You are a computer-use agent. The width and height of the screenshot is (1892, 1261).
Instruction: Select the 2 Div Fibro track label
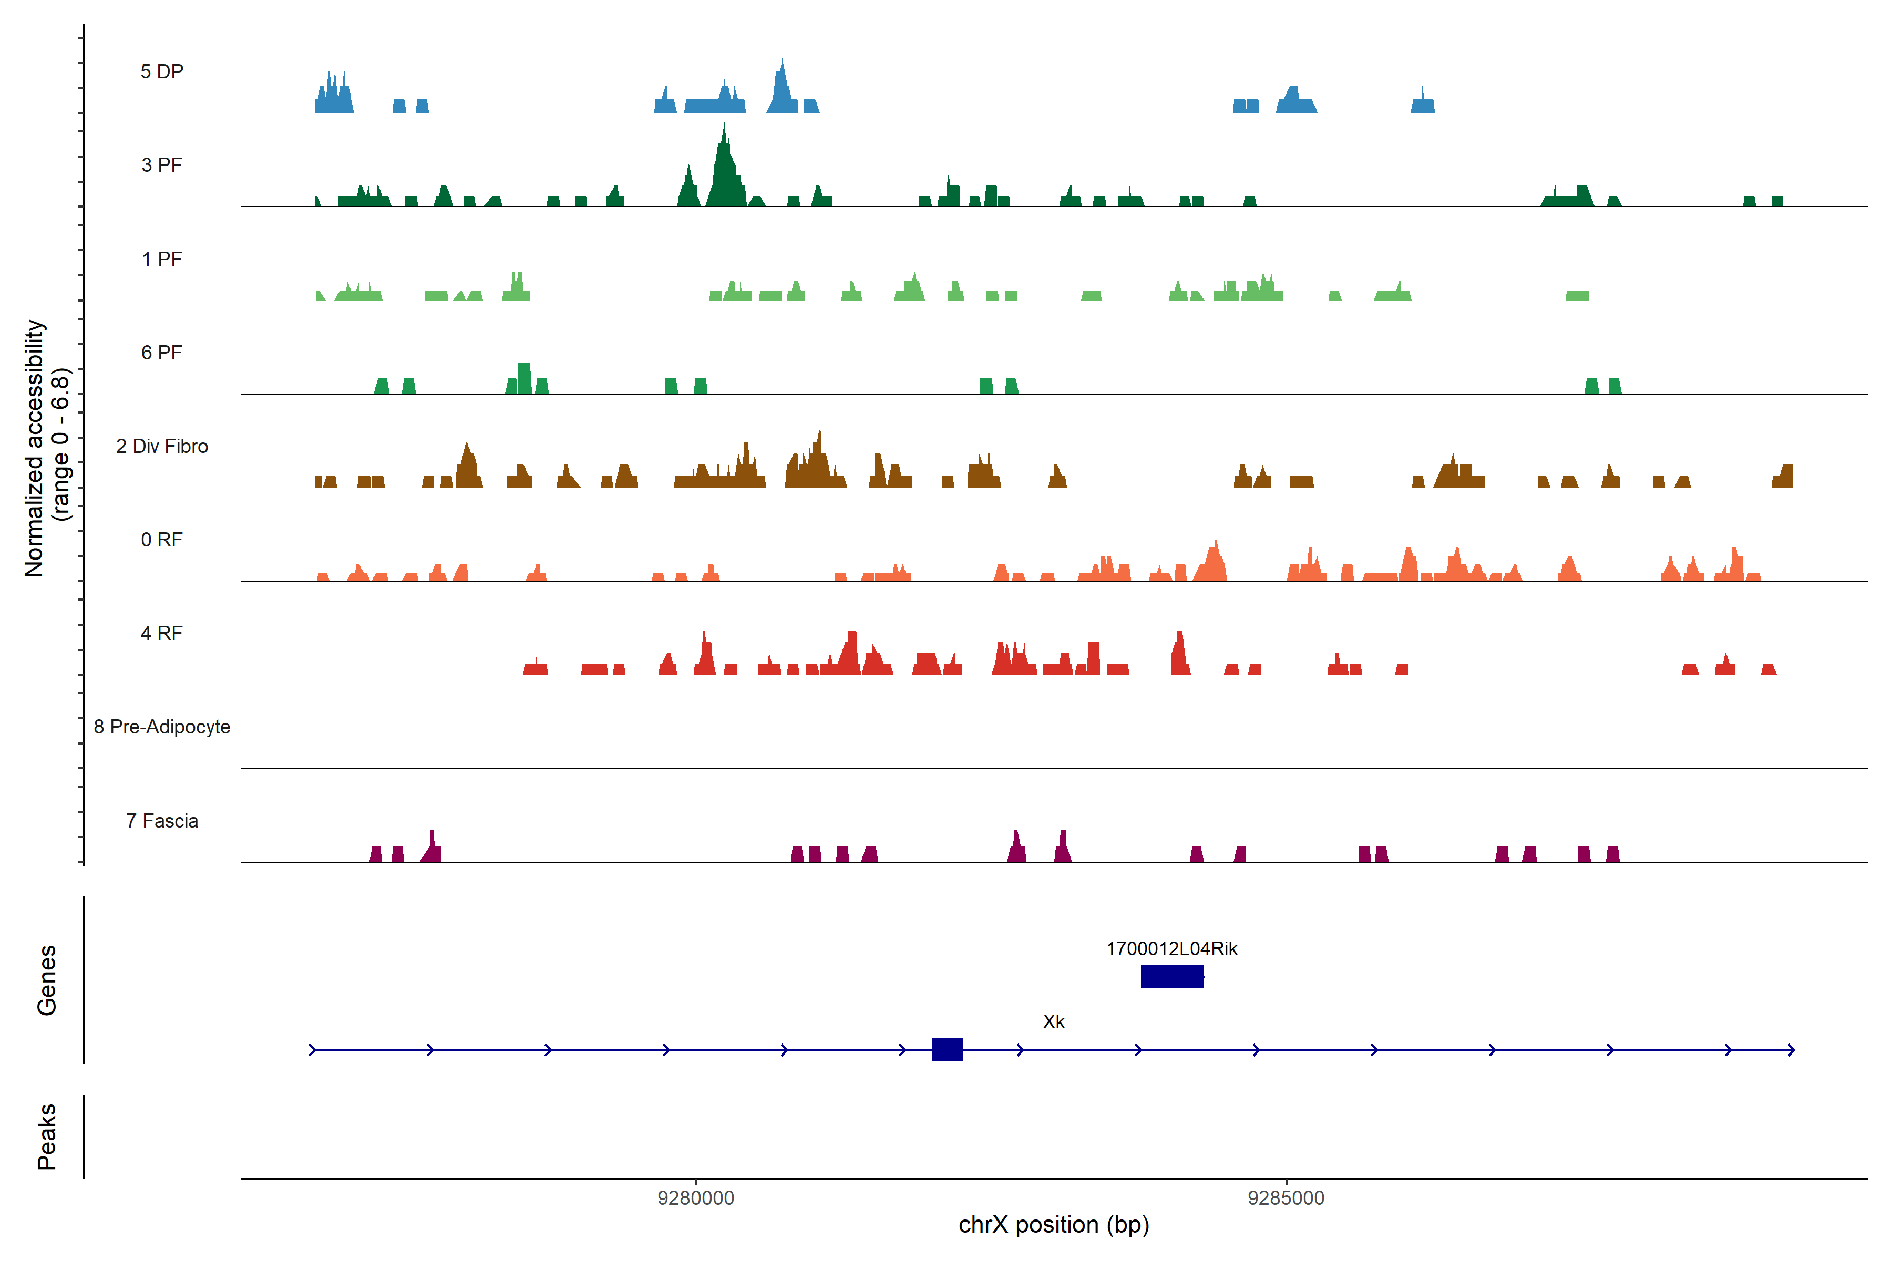point(162,446)
